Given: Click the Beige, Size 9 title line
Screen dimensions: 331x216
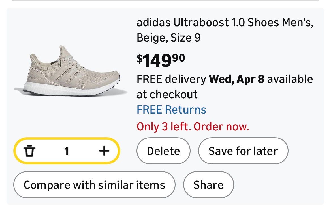Looking at the screenshot, I should click(168, 37).
